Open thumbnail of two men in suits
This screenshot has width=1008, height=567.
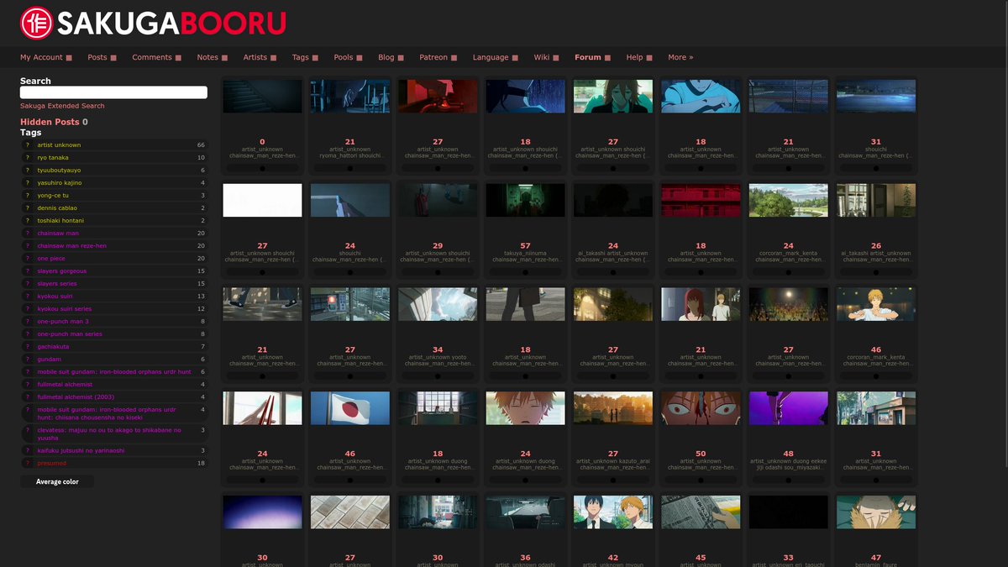(613, 512)
